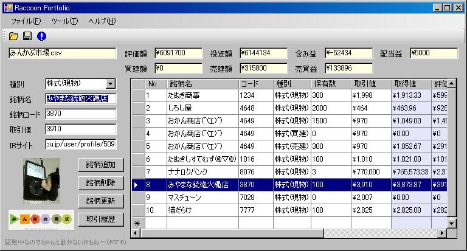Click the stock photo thumbnail image
467x251 pixels.
[x=41, y=180]
